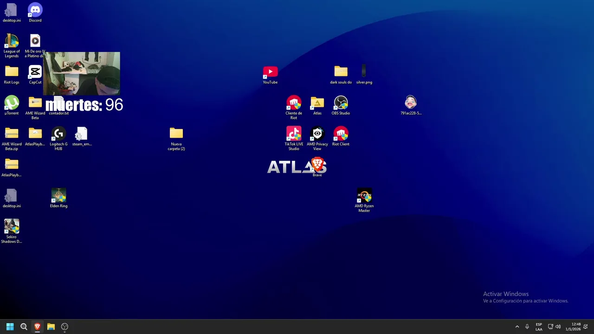Select the AME Wizard Beta folder
Viewport: 594px width, 334px height.
[x=35, y=108]
